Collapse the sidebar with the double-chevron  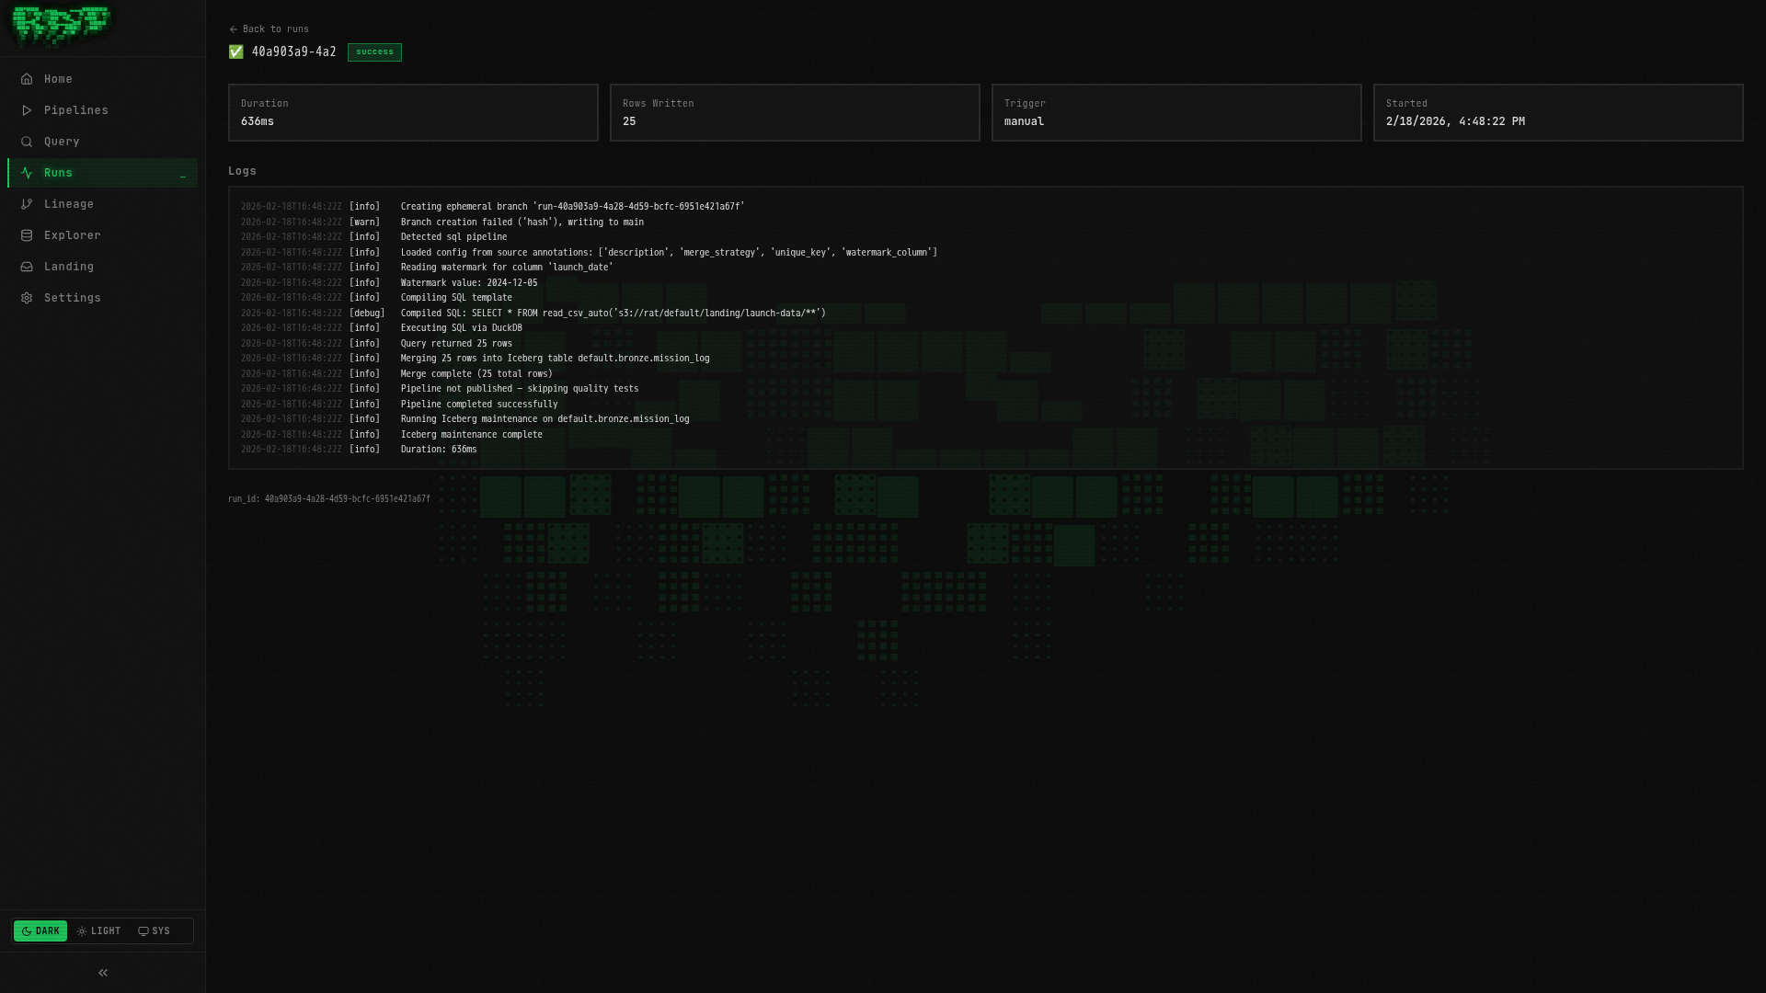coord(102,972)
